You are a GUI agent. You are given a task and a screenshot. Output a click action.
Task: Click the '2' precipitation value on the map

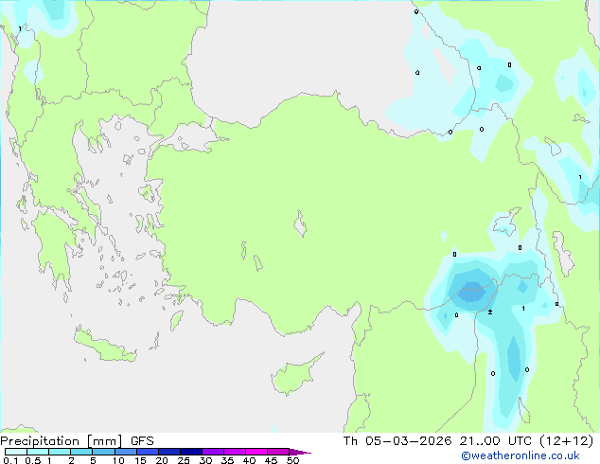pos(490,312)
